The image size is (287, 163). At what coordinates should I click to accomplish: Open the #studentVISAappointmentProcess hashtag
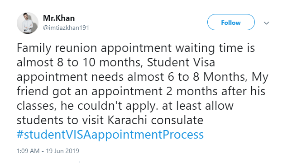pos(110,135)
